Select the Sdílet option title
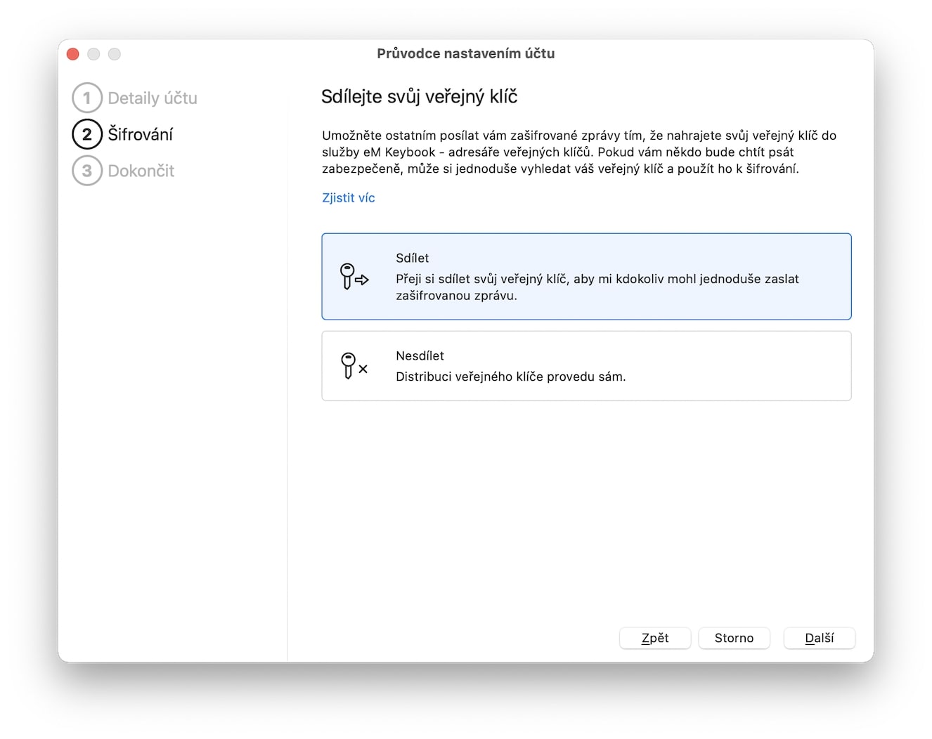Image resolution: width=932 pixels, height=739 pixels. coord(412,258)
